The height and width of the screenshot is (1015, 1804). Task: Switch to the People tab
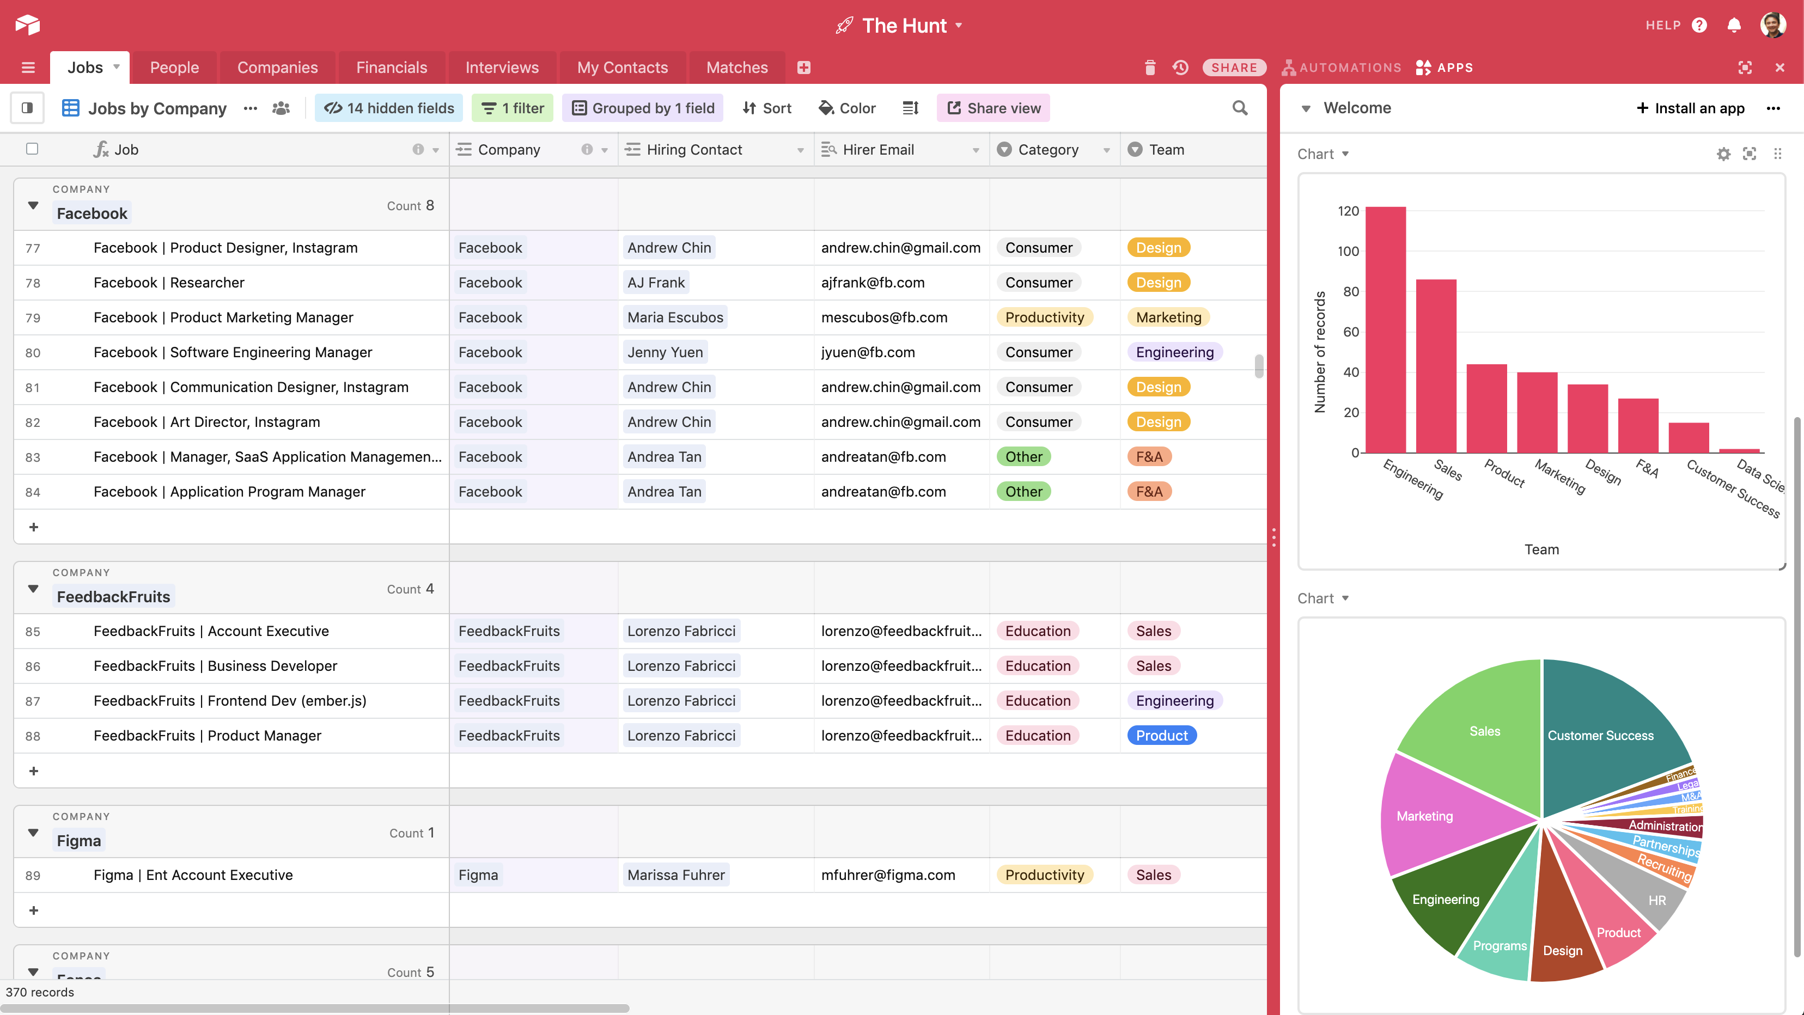174,68
